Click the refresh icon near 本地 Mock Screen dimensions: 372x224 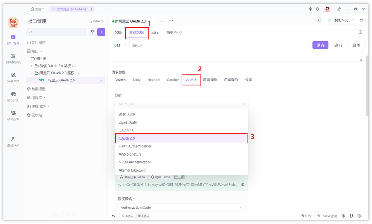(319, 20)
